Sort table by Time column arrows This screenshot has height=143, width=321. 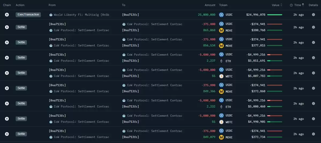(x=303, y=5)
